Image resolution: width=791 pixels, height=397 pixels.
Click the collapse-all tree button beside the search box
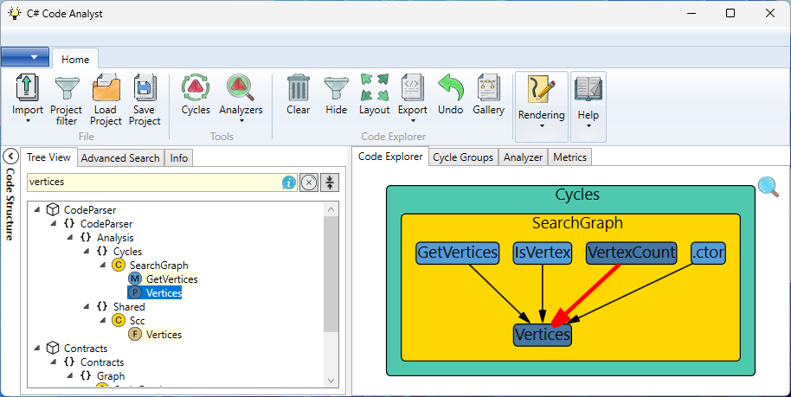[329, 182]
